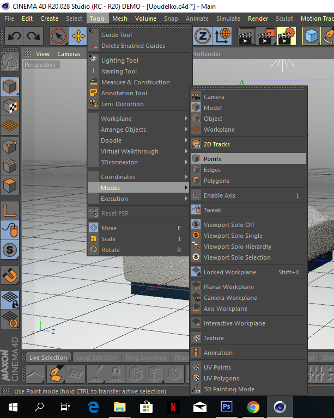Viewport: 334px width, 418px height.
Task: Click Locked Workplane icon in left palette
Action: pos(10,300)
